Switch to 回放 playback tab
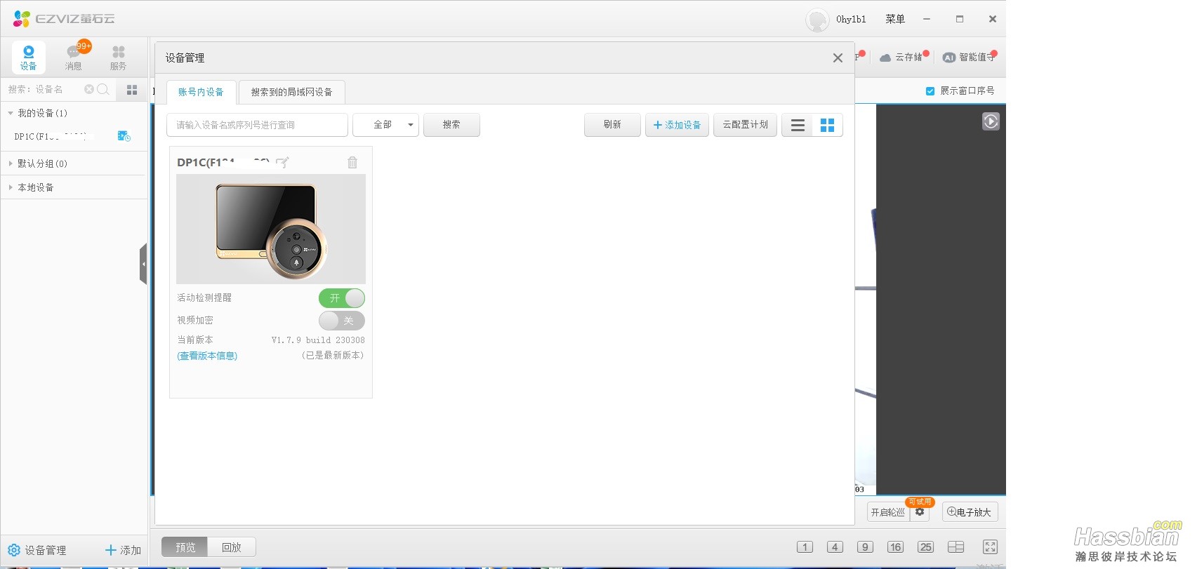 [232, 547]
